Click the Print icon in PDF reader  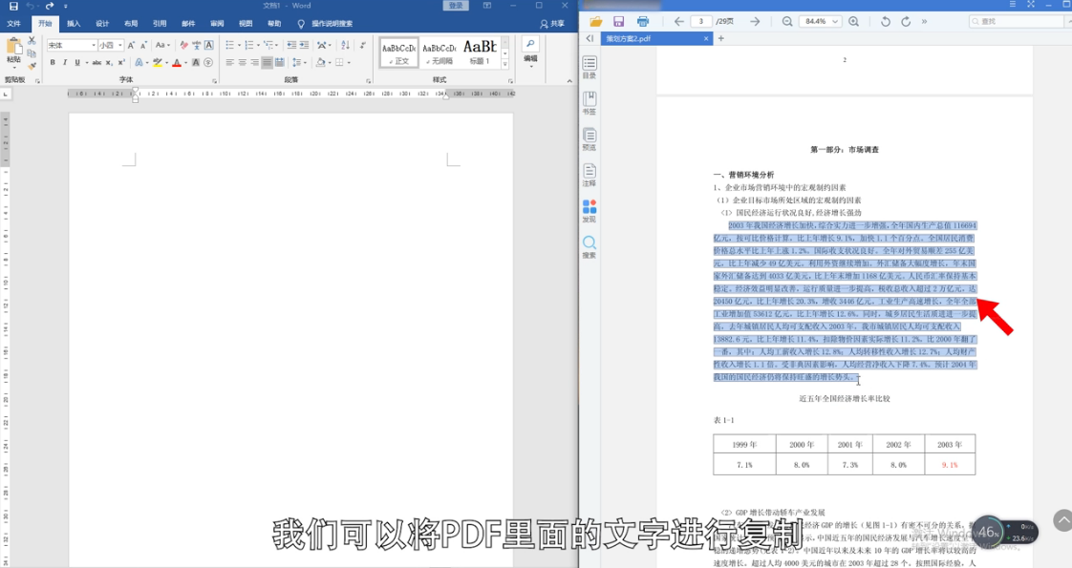(x=643, y=22)
